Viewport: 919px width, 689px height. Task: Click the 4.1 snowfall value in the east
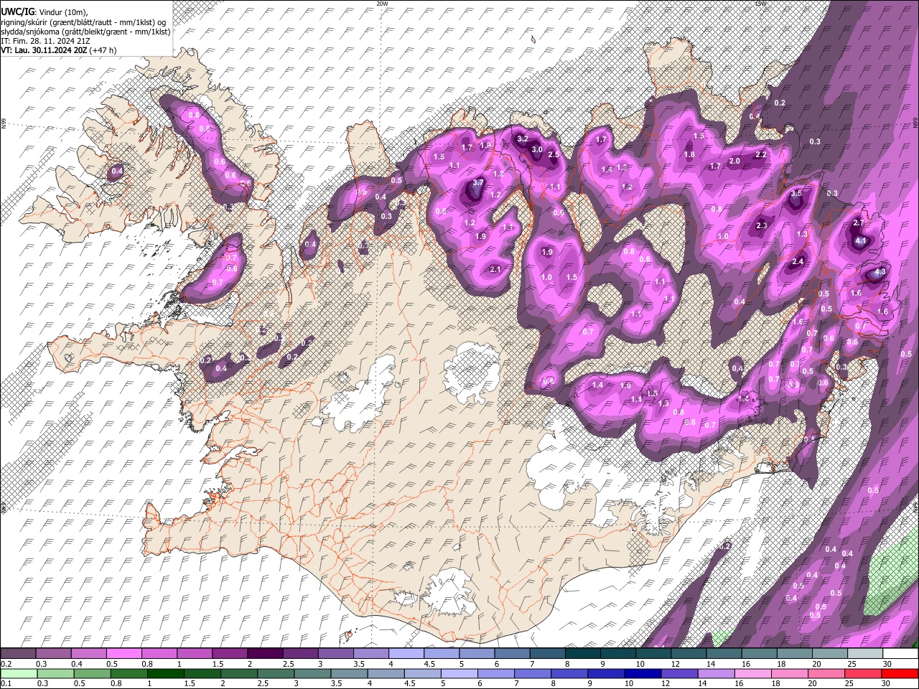pyautogui.click(x=862, y=241)
